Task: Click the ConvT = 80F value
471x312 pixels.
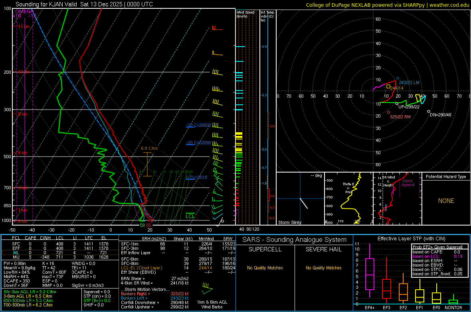Action: [54, 272]
